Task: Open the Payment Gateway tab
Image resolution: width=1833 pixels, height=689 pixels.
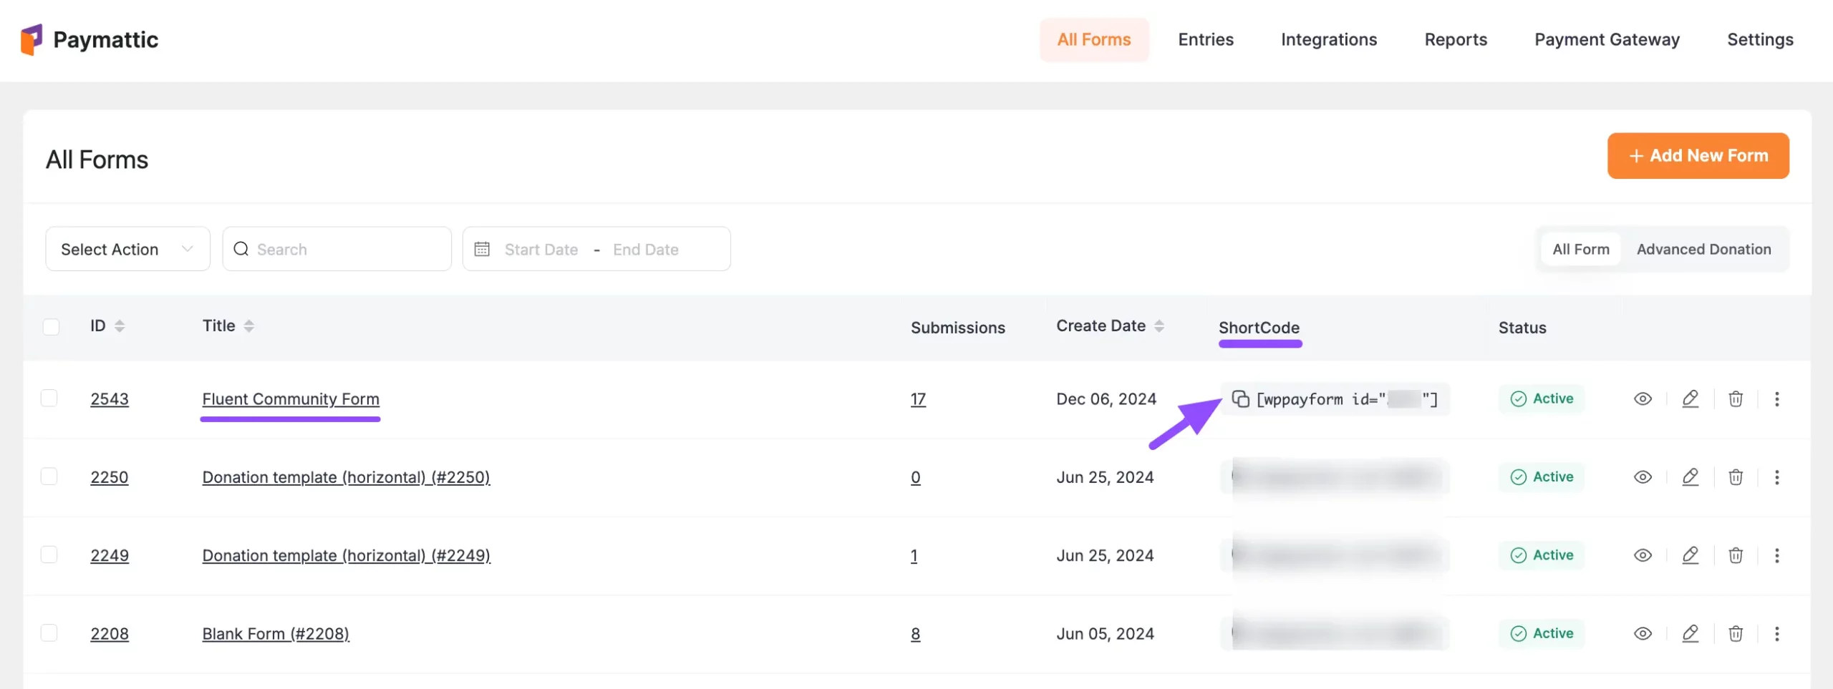Action: [1607, 39]
